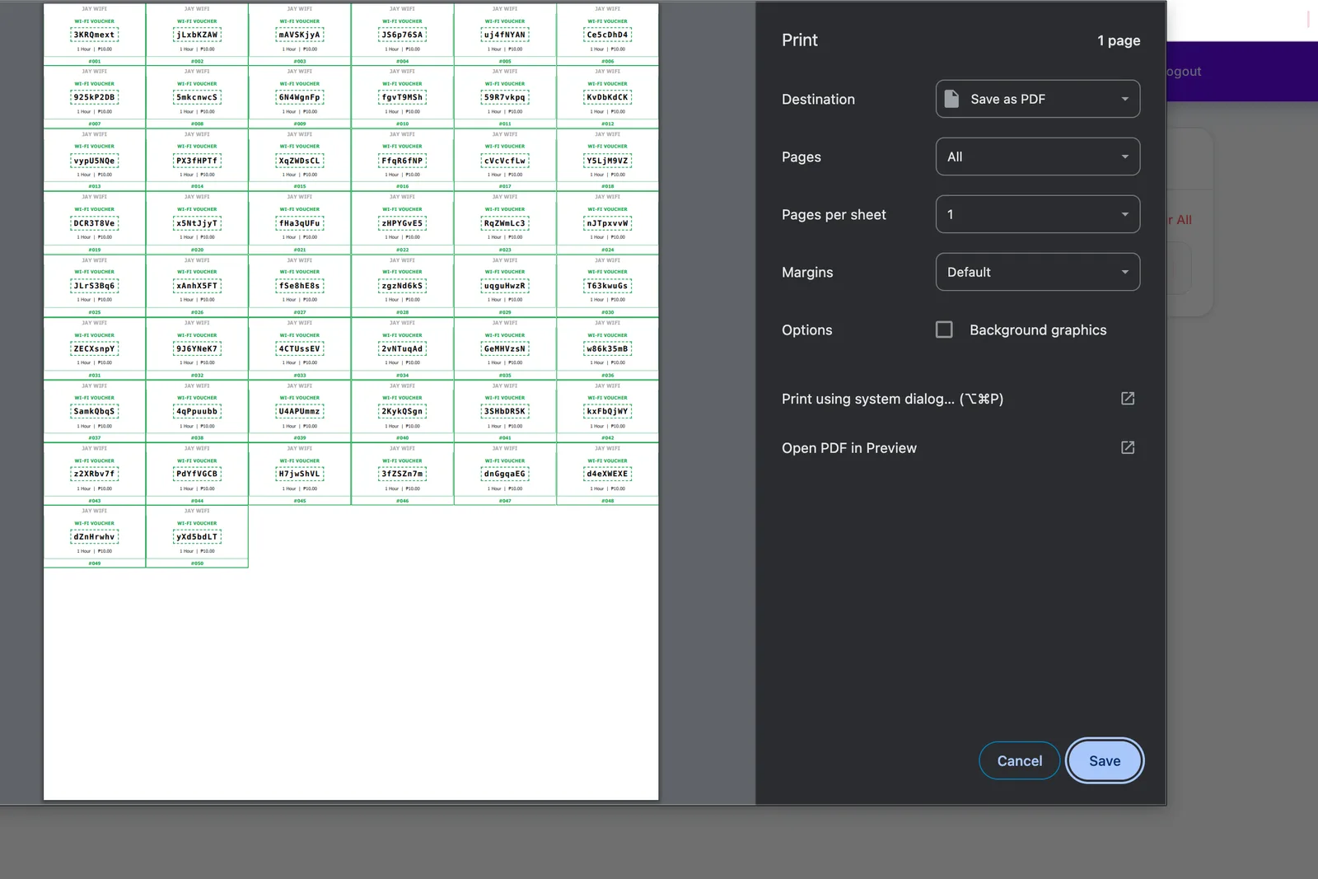This screenshot has height=879, width=1318.
Task: Click voucher code PX3fHPTf in preview
Action: click(197, 161)
